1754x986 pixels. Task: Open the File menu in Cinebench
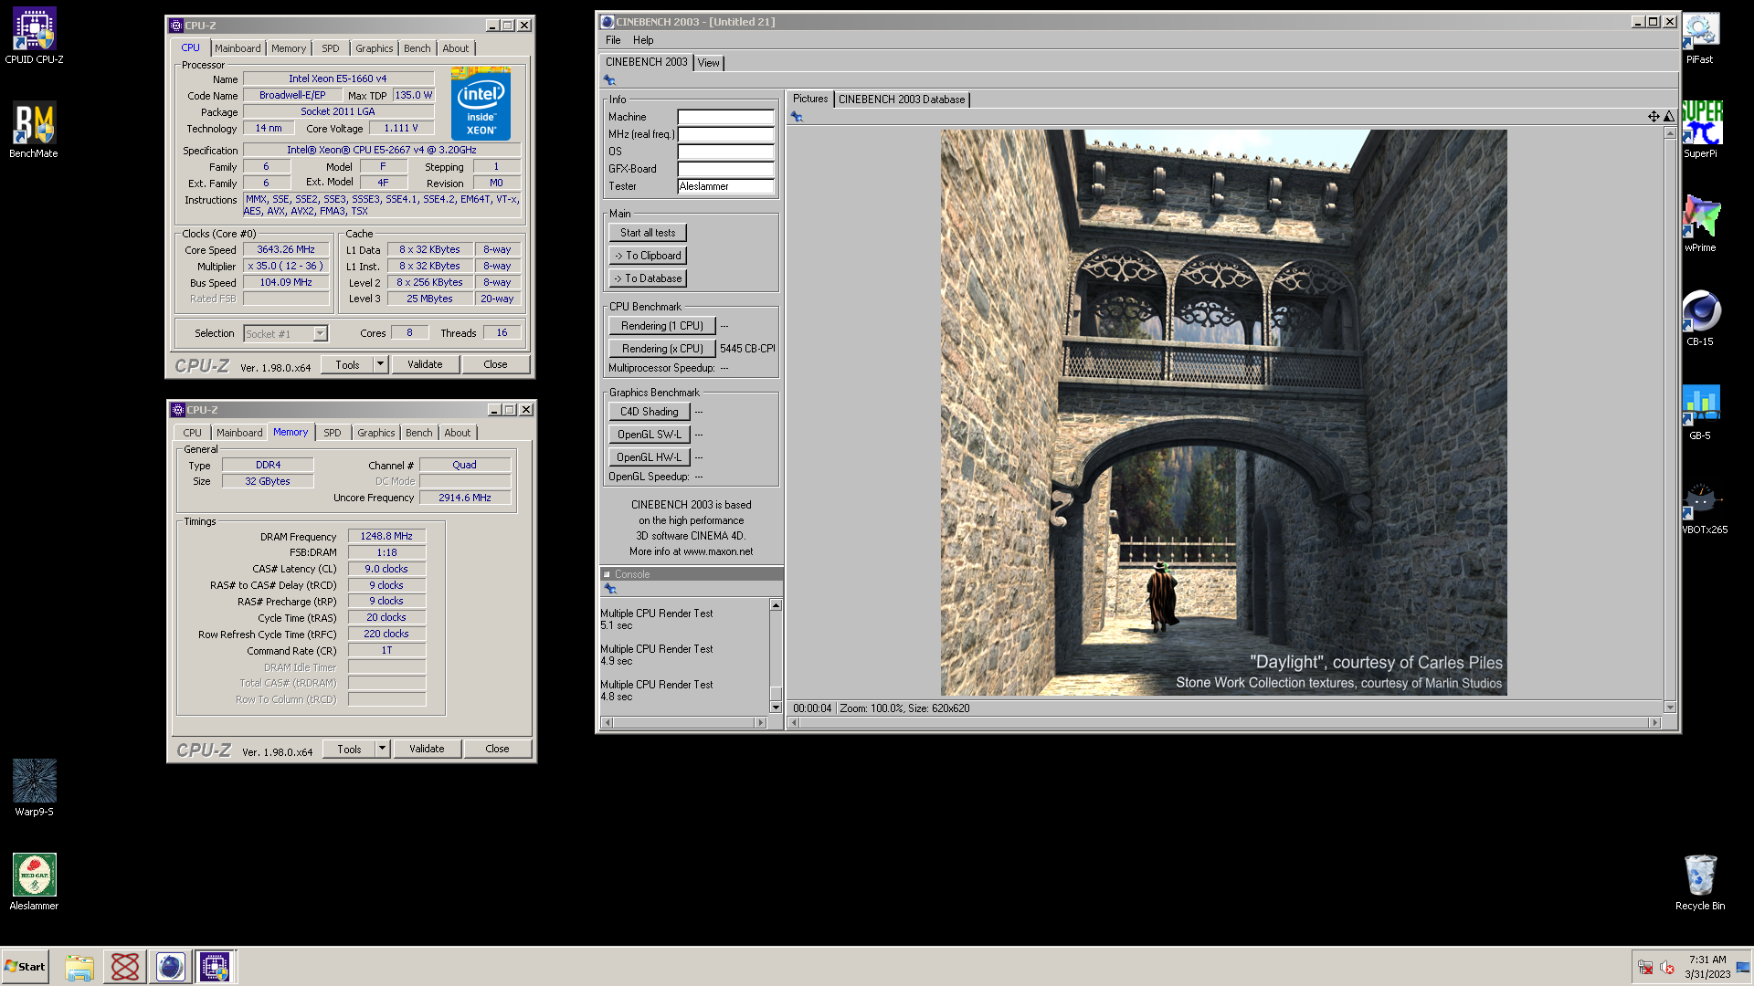(613, 40)
